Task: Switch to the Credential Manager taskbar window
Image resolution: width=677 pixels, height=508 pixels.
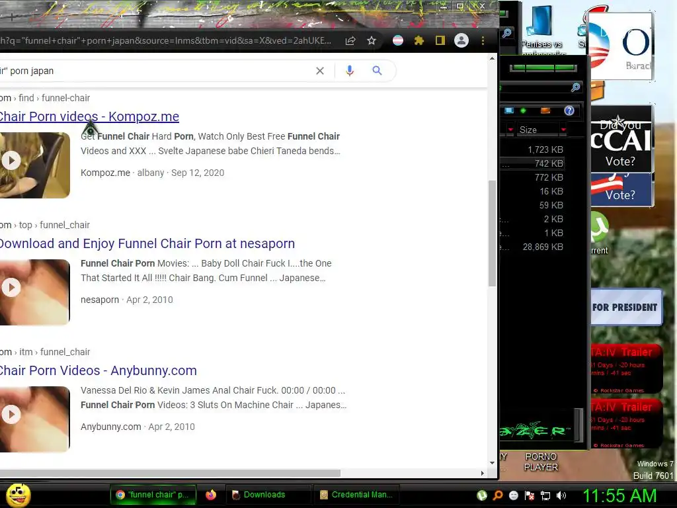Action: [356, 495]
